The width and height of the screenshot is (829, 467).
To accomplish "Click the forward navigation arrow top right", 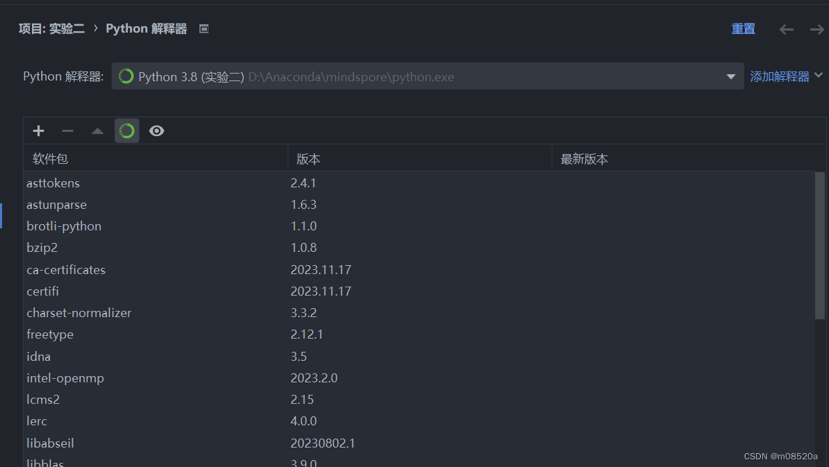I will click(x=816, y=29).
